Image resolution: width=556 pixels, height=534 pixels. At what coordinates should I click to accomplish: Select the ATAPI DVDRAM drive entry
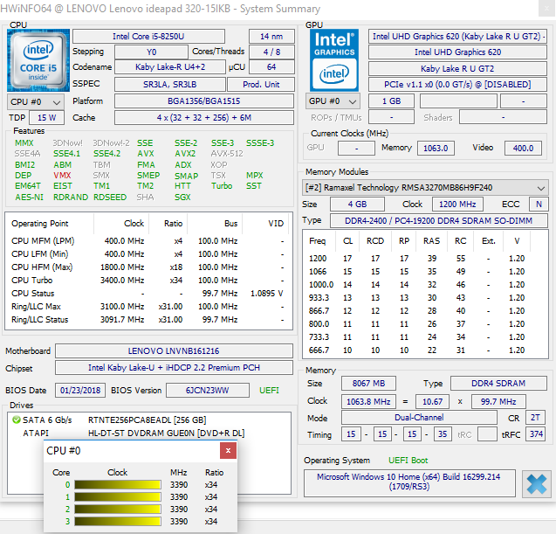click(134, 433)
